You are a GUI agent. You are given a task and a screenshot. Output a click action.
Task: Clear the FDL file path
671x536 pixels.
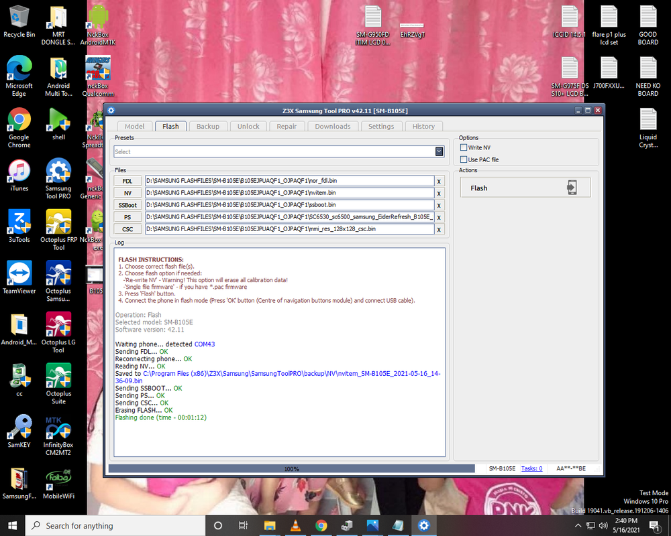439,181
